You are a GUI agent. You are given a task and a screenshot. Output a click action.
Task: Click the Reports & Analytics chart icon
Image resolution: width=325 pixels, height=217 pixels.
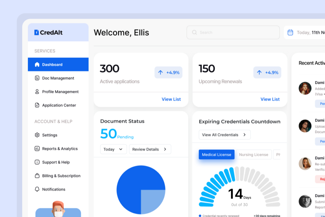click(x=37, y=149)
